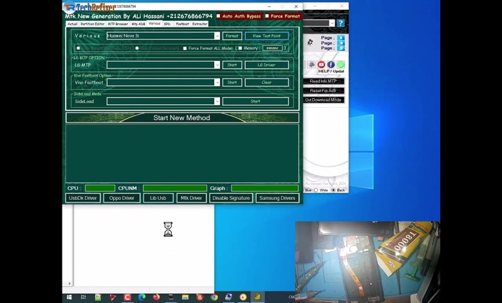Image resolution: width=502 pixels, height=303 pixels.
Task: Enable Force Format checkbox in header
Action: point(267,16)
